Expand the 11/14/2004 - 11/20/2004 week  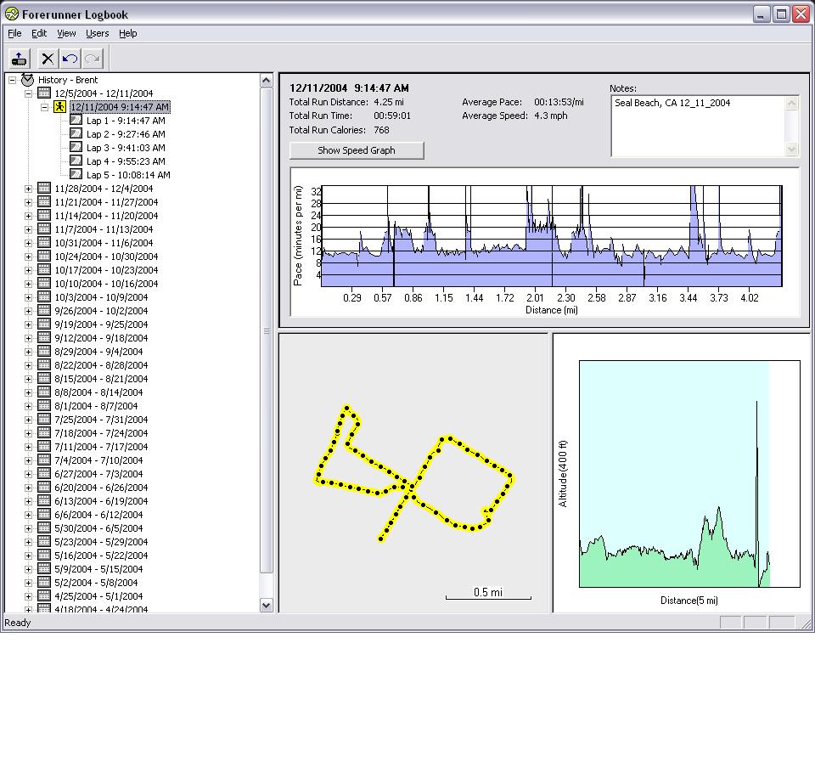pos(29,216)
